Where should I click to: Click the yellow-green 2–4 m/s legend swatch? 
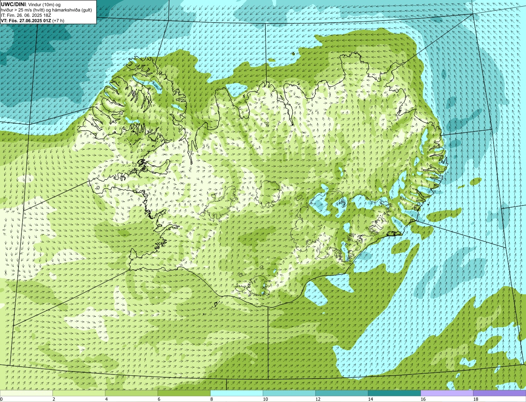[x=79, y=393]
